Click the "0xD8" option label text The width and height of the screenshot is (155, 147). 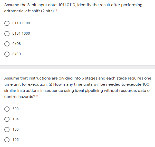tap(17, 44)
